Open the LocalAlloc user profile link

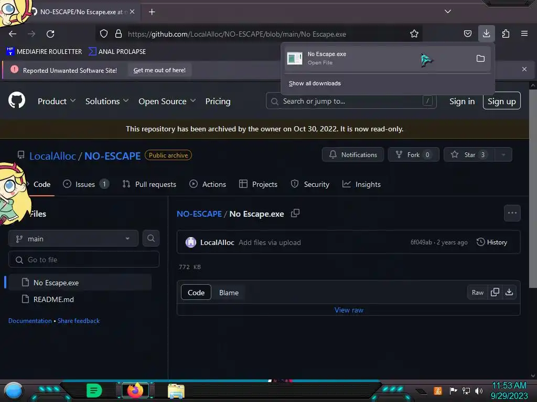(x=52, y=156)
